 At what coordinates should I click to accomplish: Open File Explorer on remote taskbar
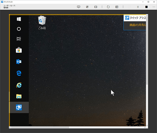tap(19, 96)
